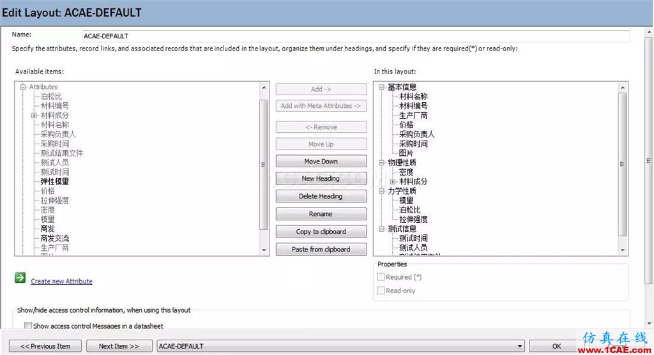Select 测试时间 in layout tree

pyautogui.click(x=413, y=238)
